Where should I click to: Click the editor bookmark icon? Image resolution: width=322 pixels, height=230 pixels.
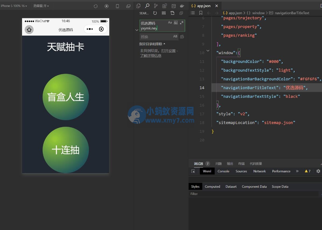click(x=201, y=13)
